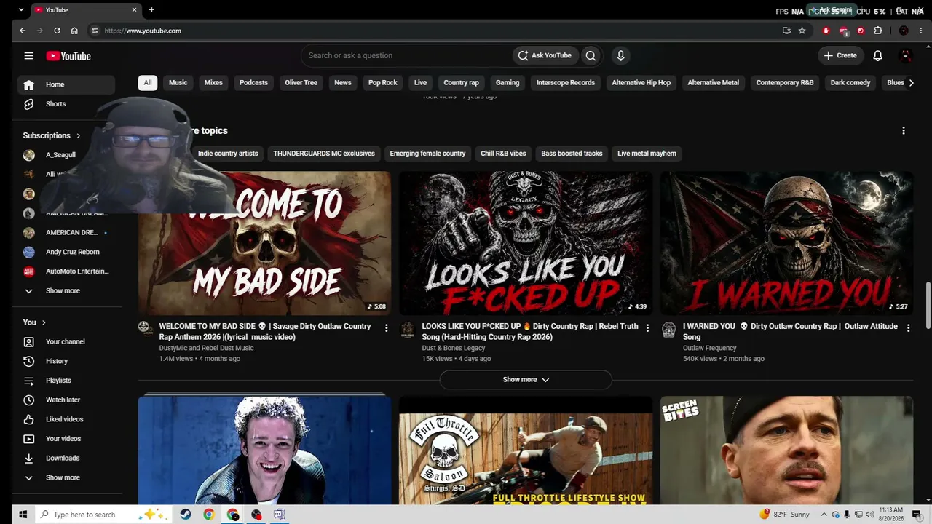Viewport: 932px width, 524px height.
Task: Open the YouTube guide hamburger menu
Action: 28,56
